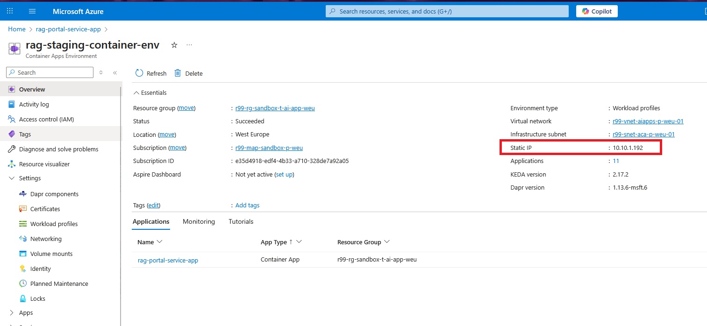
Task: Click the Refresh button
Action: [150, 73]
